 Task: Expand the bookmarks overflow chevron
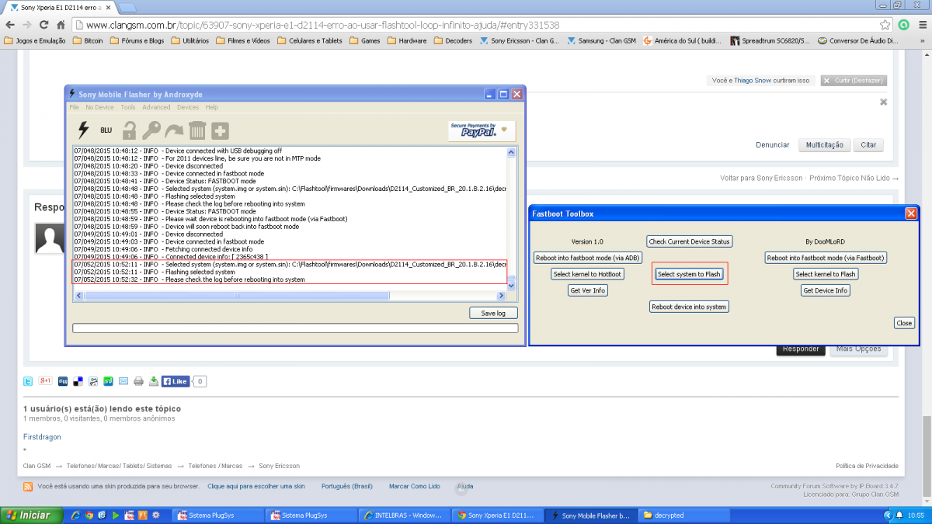tap(923, 40)
